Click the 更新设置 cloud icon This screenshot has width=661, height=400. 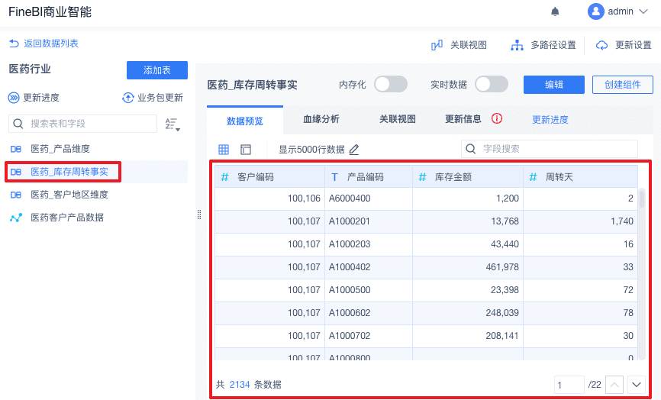coord(601,45)
